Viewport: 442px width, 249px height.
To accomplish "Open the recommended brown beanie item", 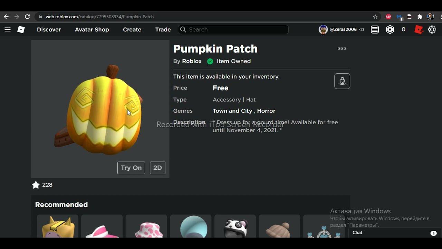I will click(279, 226).
